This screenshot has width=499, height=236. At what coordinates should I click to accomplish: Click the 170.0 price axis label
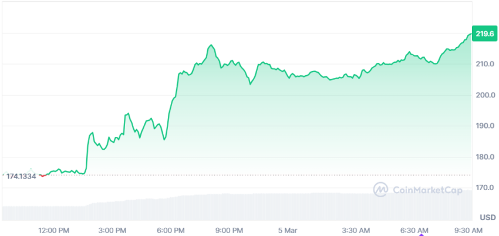click(485, 188)
